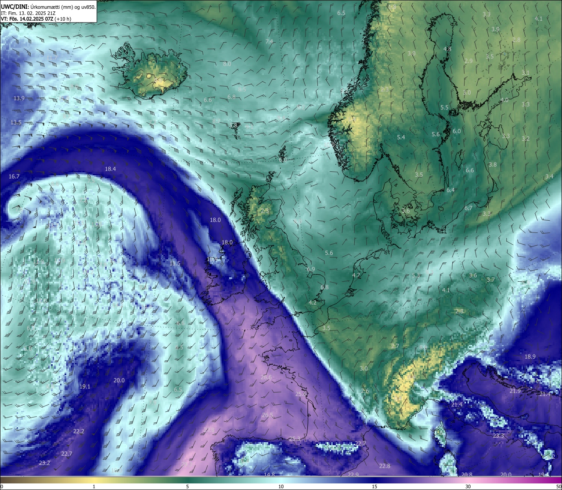Click the 19.1 value label on the map

tap(85, 387)
